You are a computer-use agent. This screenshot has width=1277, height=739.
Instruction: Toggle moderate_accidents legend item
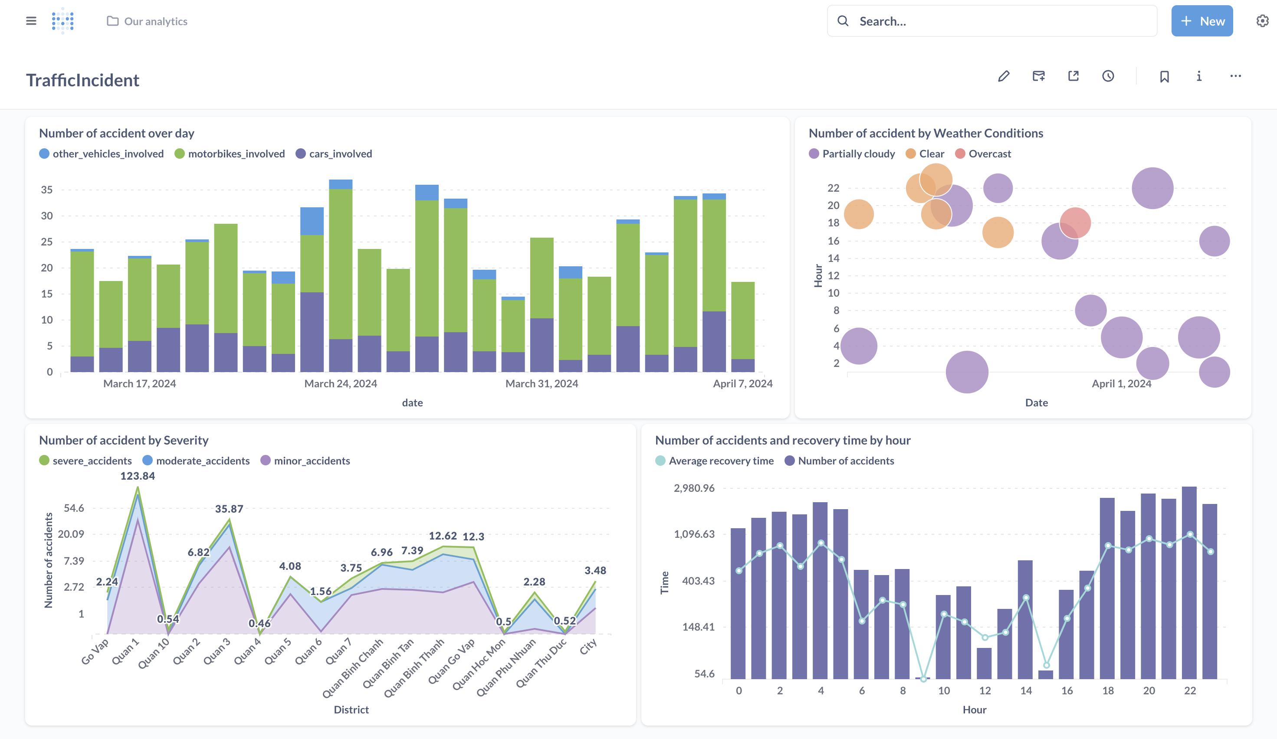coord(196,461)
